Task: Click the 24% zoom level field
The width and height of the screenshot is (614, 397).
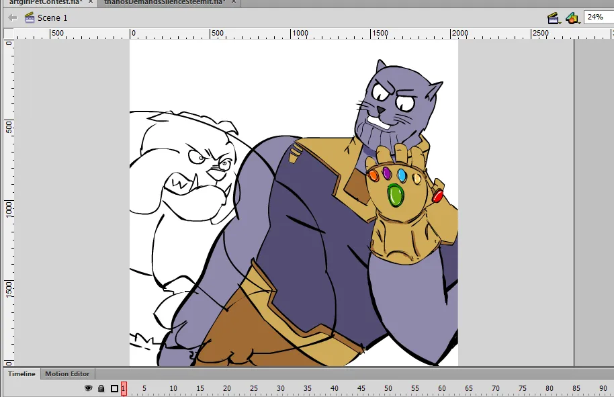Action: [599, 17]
